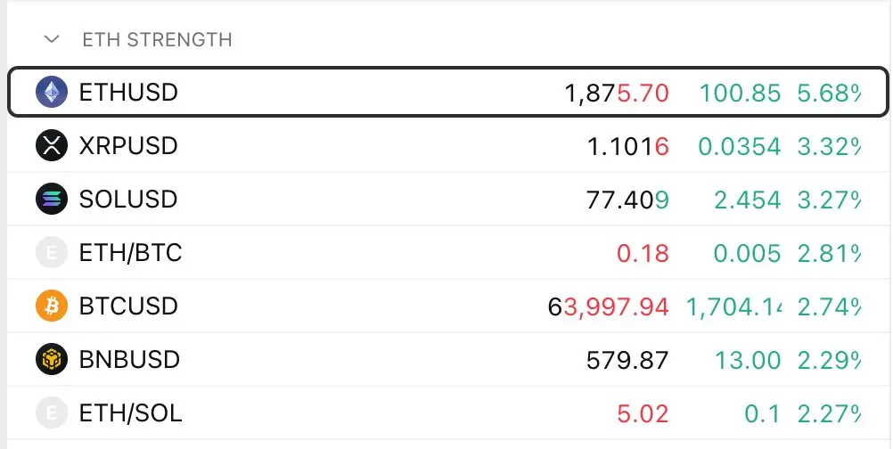The width and height of the screenshot is (893, 449).
Task: Collapse the ETH STRENGTH section chevron
Action: (52, 39)
